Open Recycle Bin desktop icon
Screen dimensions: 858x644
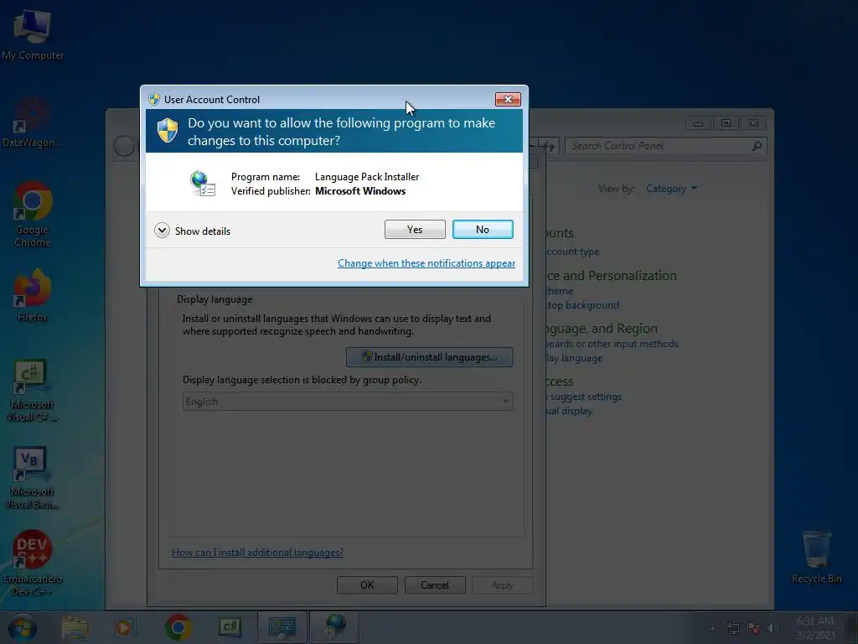(817, 557)
